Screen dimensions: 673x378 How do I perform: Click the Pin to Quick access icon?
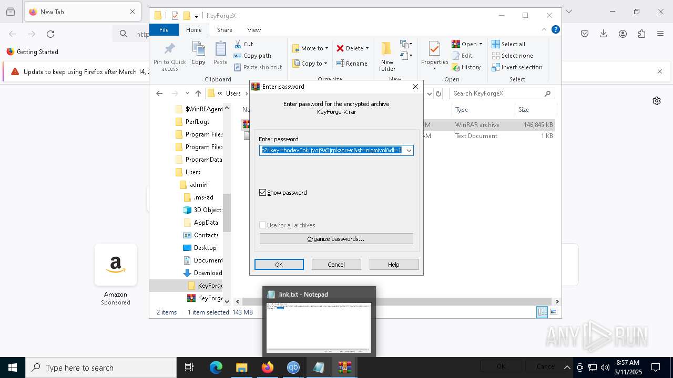click(169, 57)
